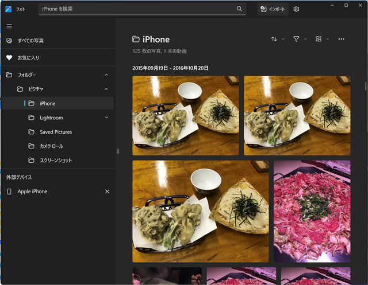Image resolution: width=368 pixels, height=285 pixels.
Task: Click the Apple iPhone external device icon
Action: coord(9,192)
